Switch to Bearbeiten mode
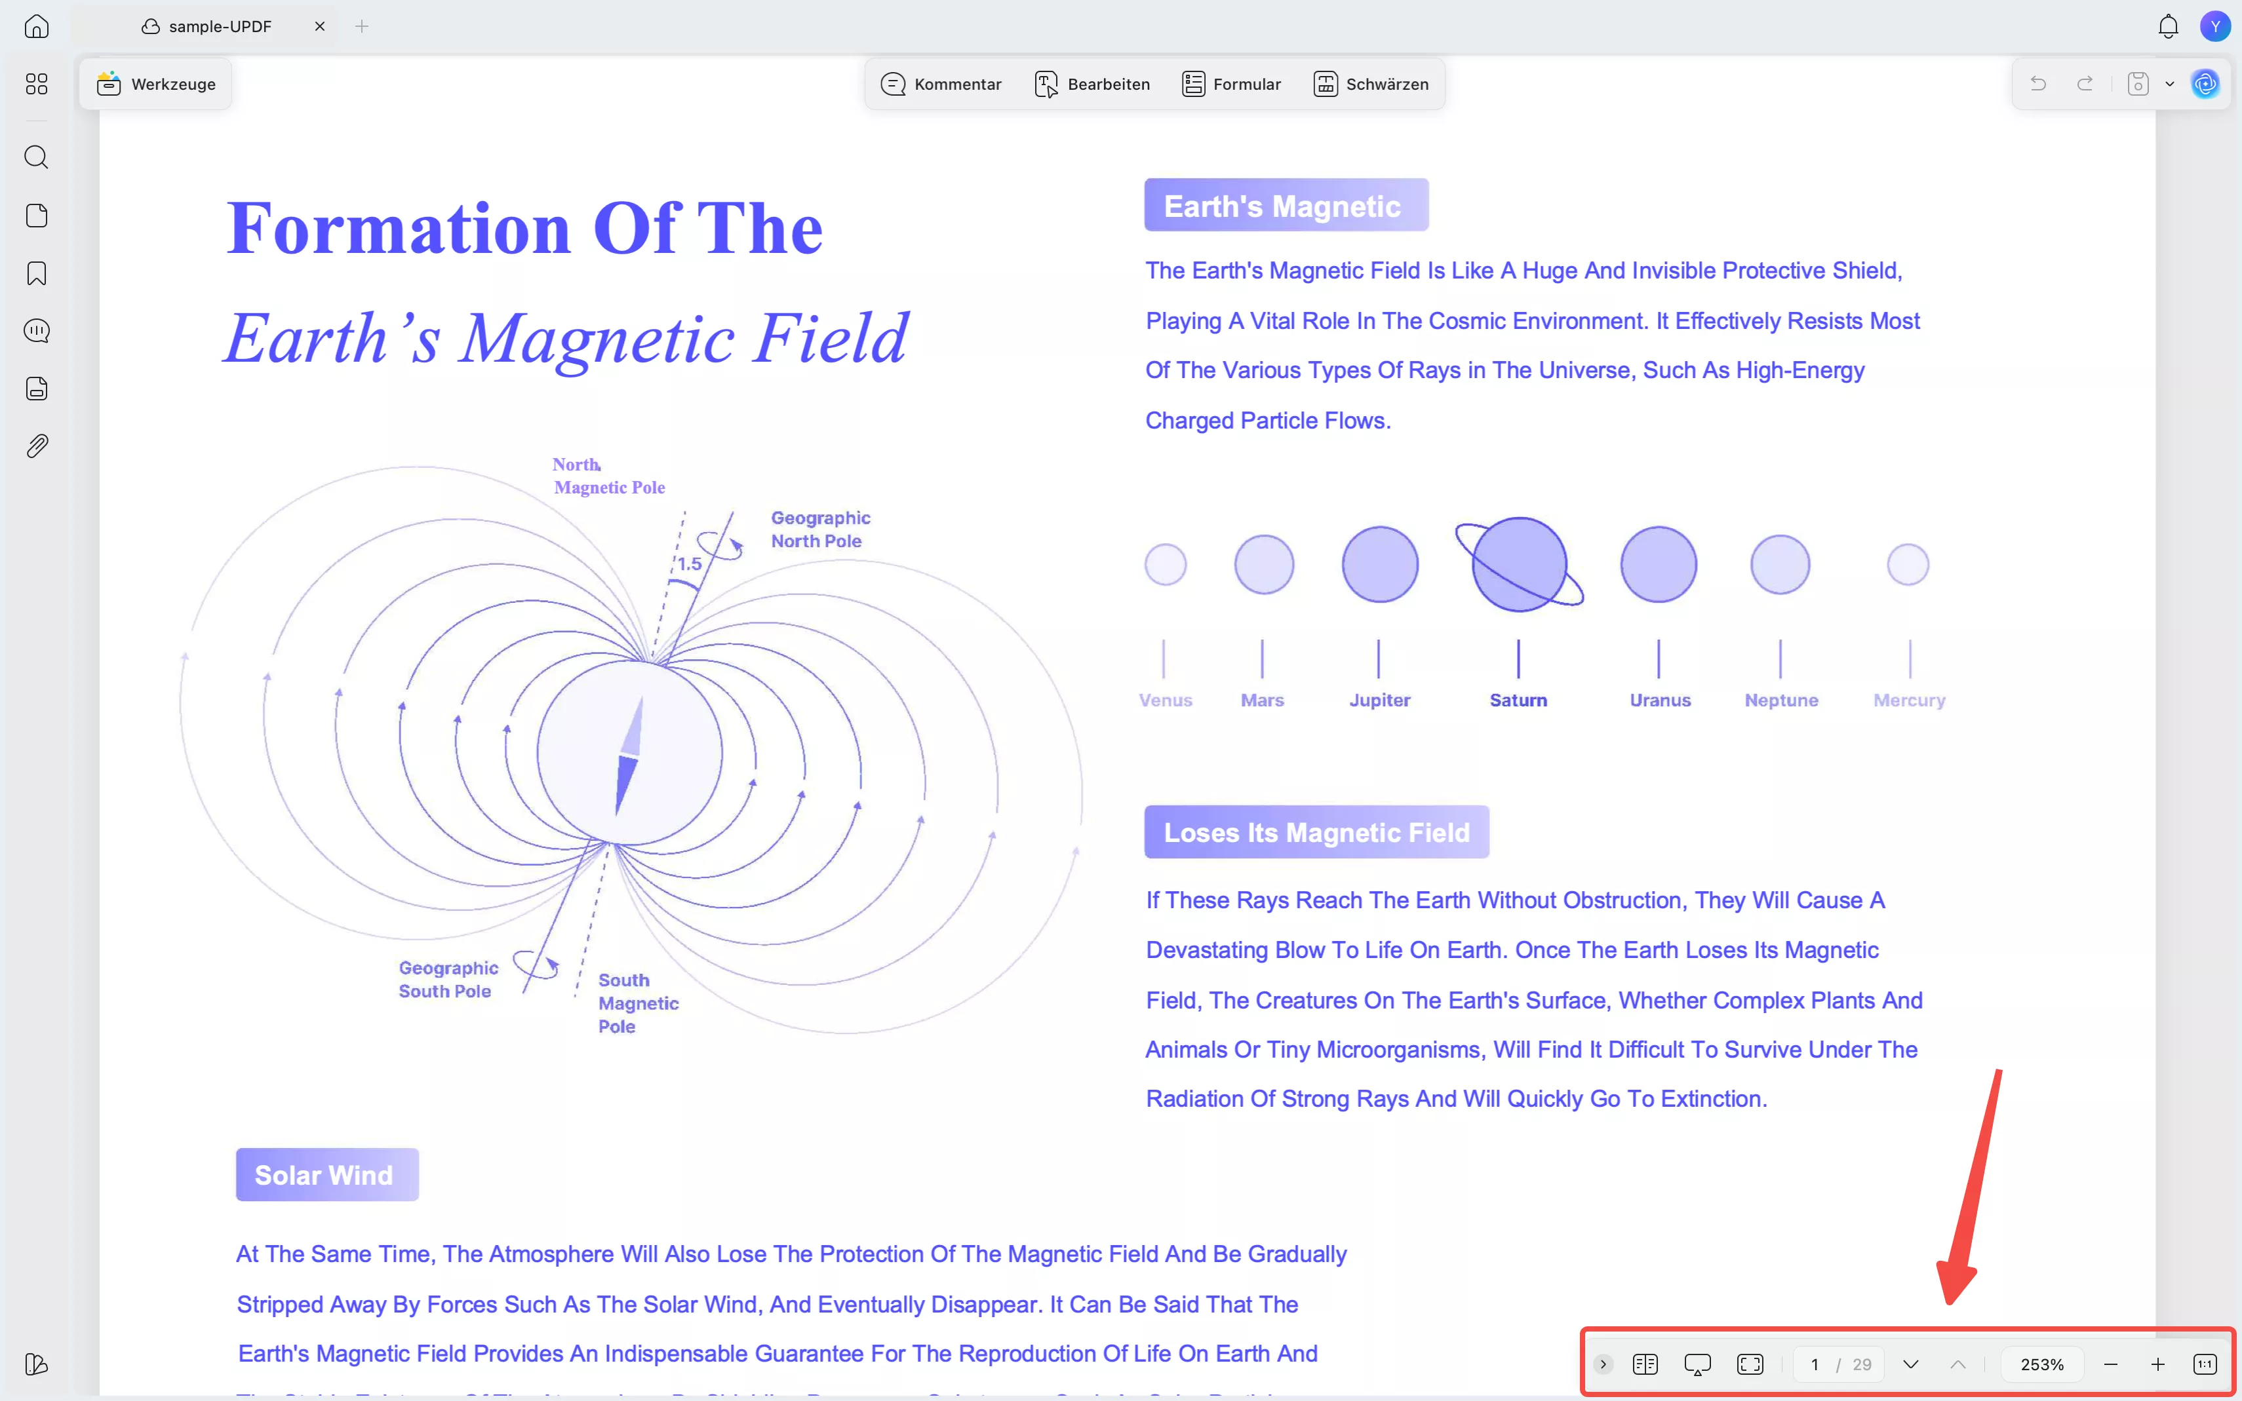 1091,85
